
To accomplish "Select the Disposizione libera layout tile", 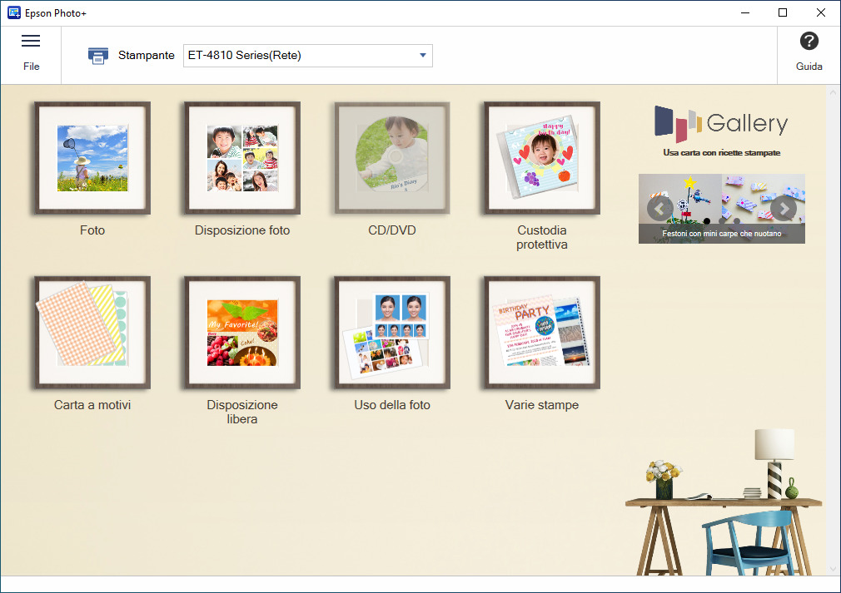I will pos(242,333).
